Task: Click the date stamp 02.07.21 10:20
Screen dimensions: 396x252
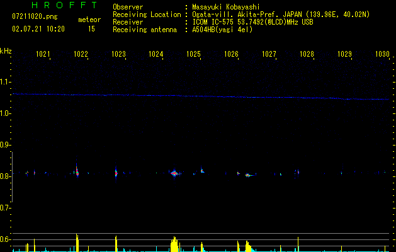Action: pos(38,29)
